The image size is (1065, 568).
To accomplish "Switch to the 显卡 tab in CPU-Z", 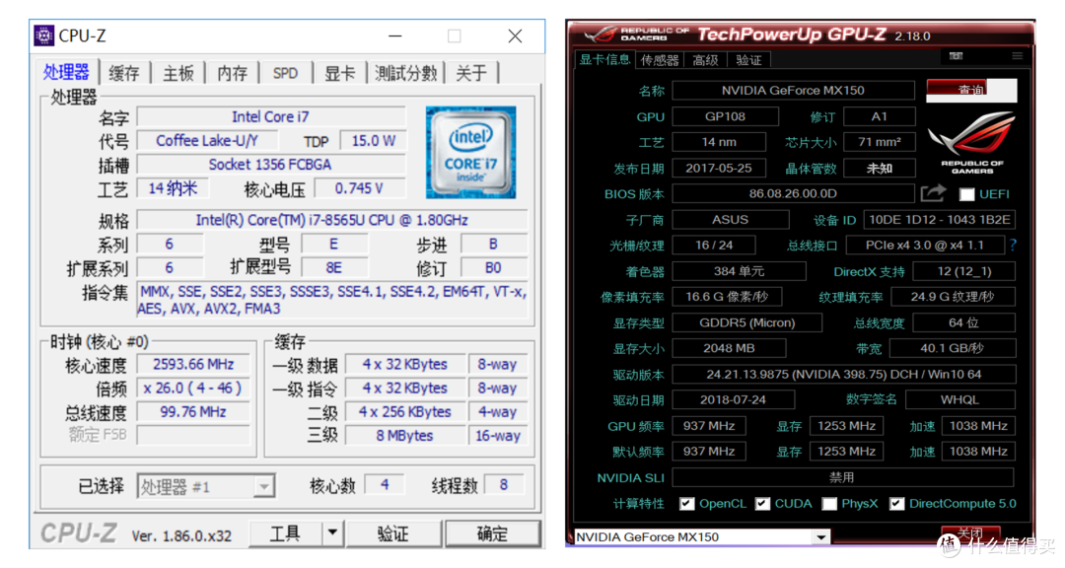I will (x=339, y=73).
